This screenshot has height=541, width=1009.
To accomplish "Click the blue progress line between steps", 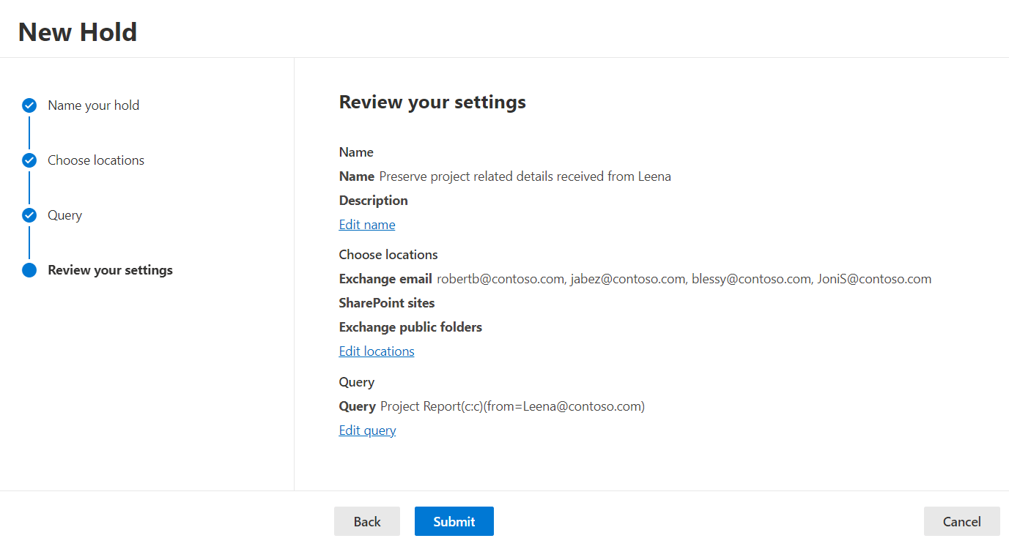I will click(x=29, y=132).
